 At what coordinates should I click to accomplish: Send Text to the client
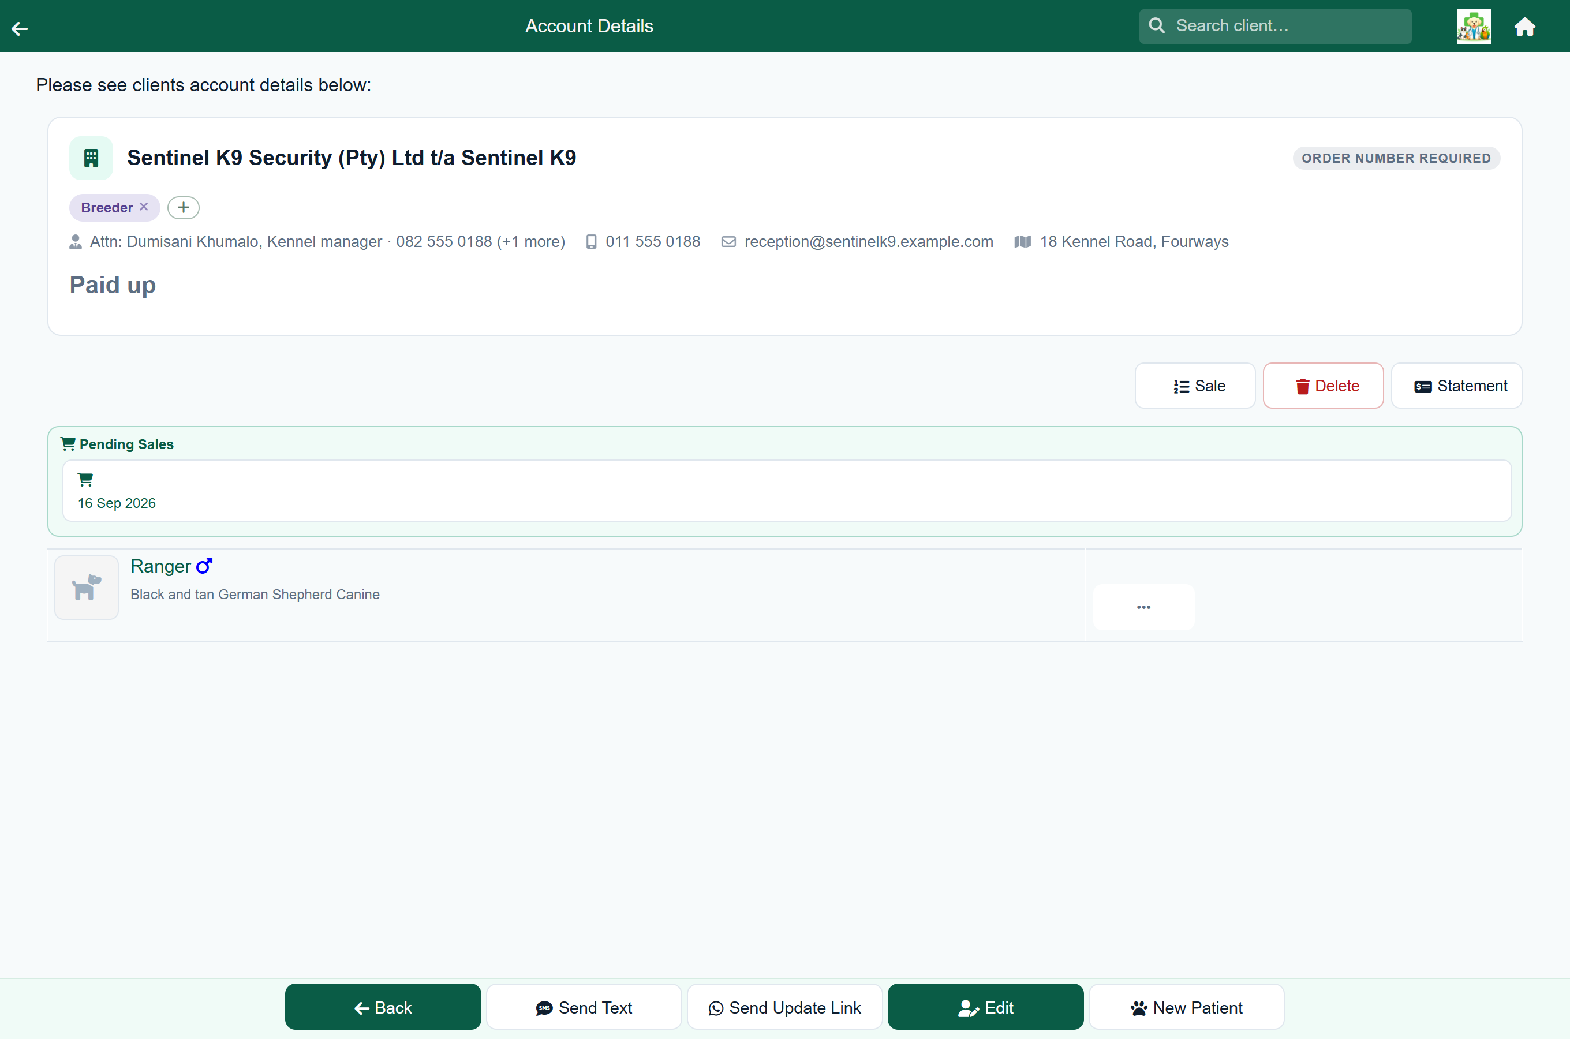coord(584,1007)
